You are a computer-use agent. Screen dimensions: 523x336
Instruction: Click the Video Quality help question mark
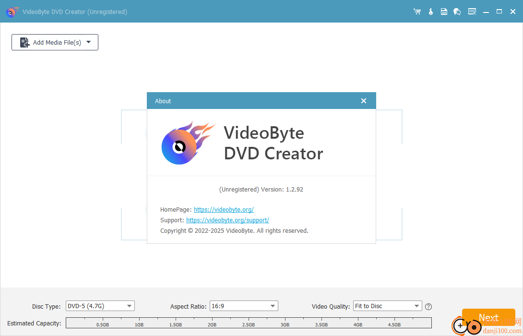[428, 307]
